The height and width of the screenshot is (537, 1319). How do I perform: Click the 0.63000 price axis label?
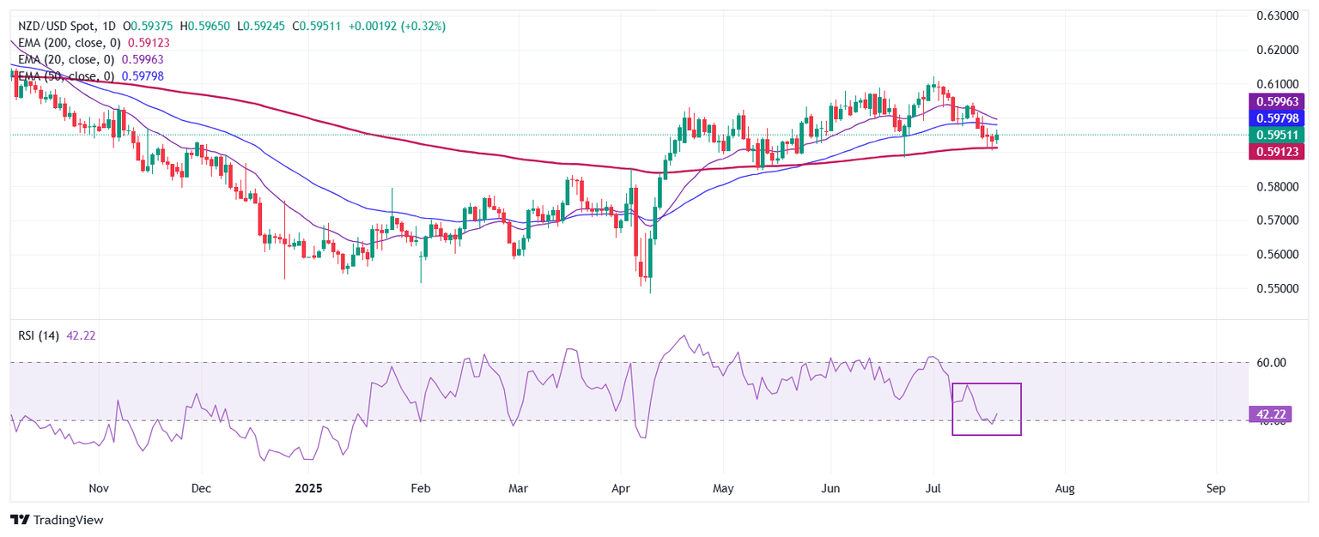point(1275,16)
